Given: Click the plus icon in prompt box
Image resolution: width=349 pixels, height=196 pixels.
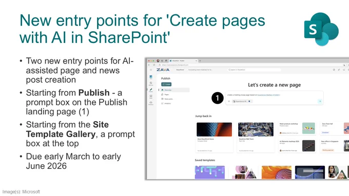Looking at the screenshot, I should coord(229,101).
